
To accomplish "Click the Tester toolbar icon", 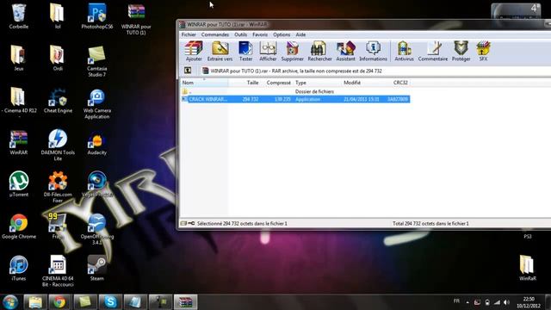I will point(245,52).
